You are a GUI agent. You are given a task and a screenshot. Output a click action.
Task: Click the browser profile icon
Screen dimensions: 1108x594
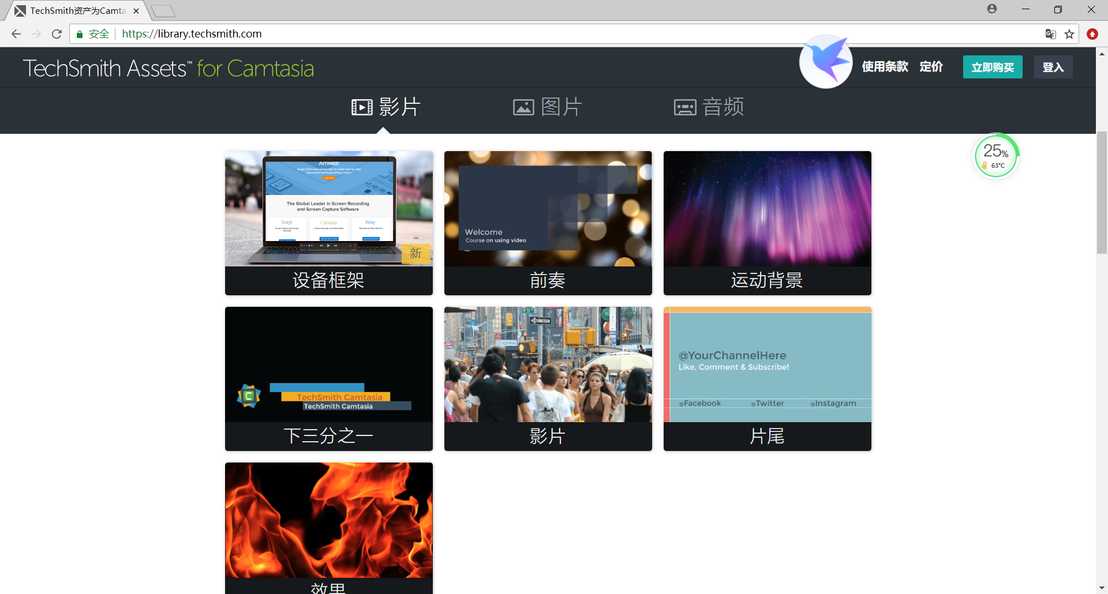tap(991, 9)
